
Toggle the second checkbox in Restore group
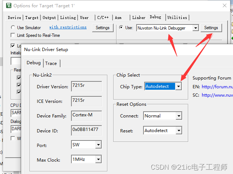[x=19, y=85]
